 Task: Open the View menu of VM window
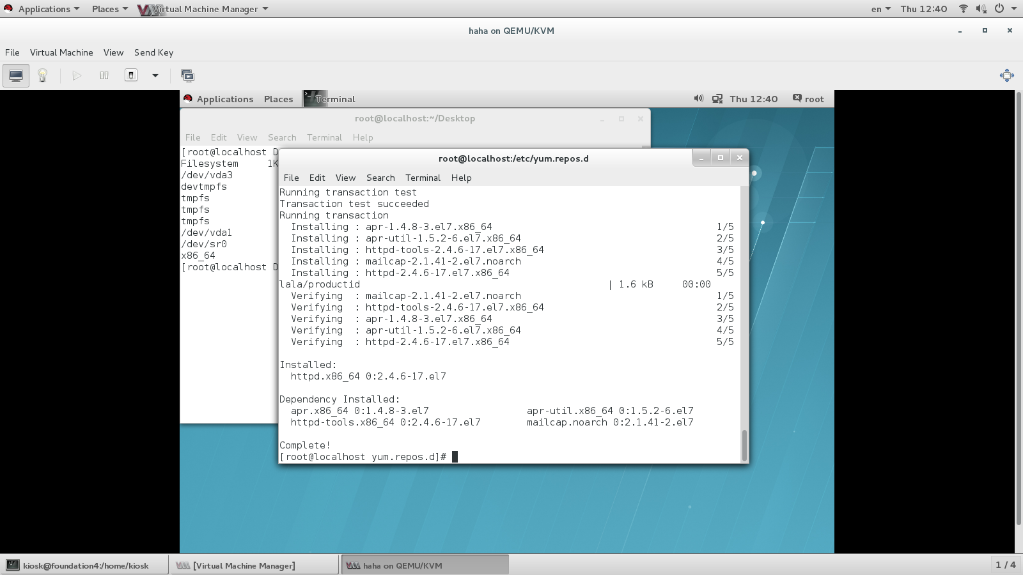point(113,52)
